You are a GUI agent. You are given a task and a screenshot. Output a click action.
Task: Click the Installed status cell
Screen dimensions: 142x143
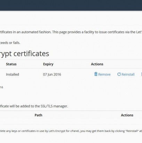point(13,74)
